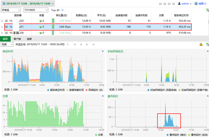Click the diagonal up-left arrow beside 所选区间
This screenshot has height=137, width=209.
68,44
